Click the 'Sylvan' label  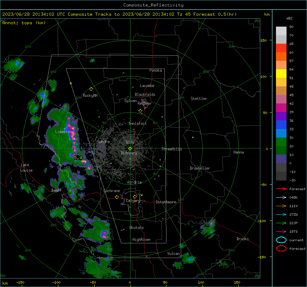(130, 101)
